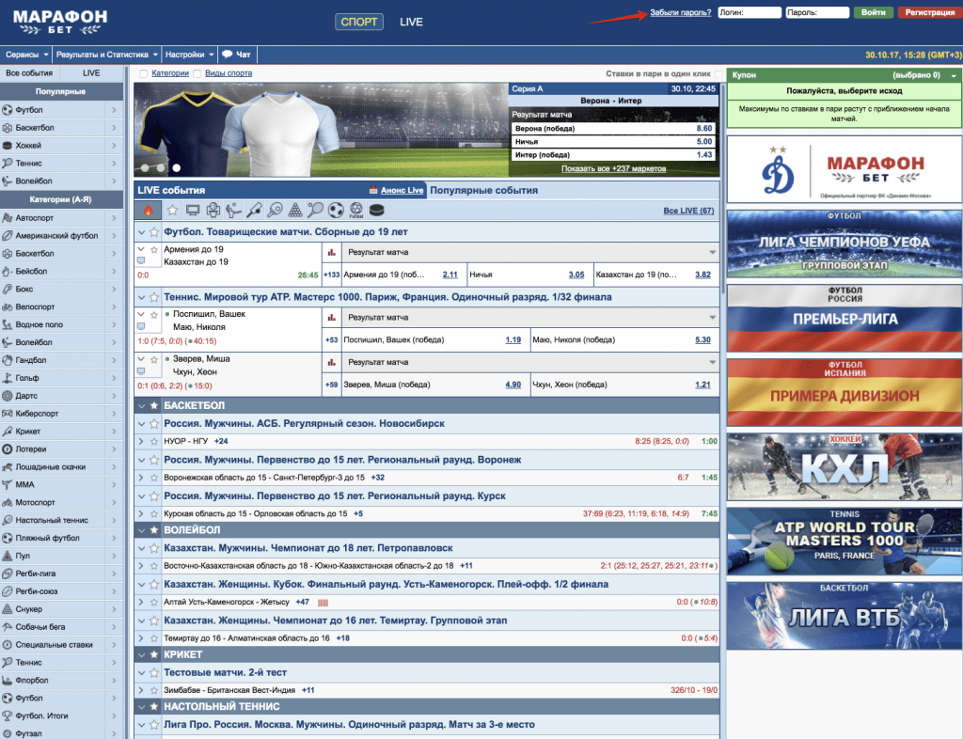Screen dimensions: 963x739
Task: Select the billiards pyramid filter icon
Action: pyautogui.click(x=295, y=210)
